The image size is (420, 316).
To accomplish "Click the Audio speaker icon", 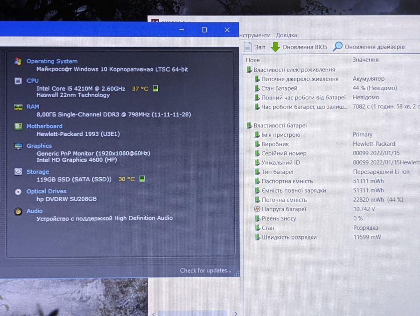I will (x=18, y=211).
